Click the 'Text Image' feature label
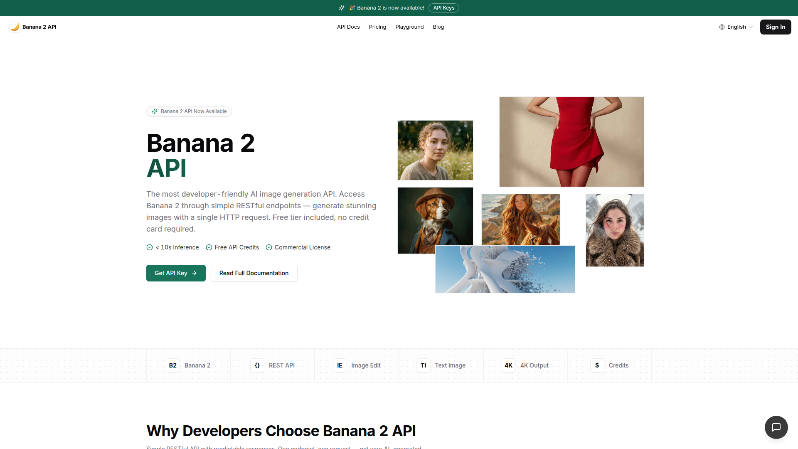The height and width of the screenshot is (449, 798). (450, 365)
